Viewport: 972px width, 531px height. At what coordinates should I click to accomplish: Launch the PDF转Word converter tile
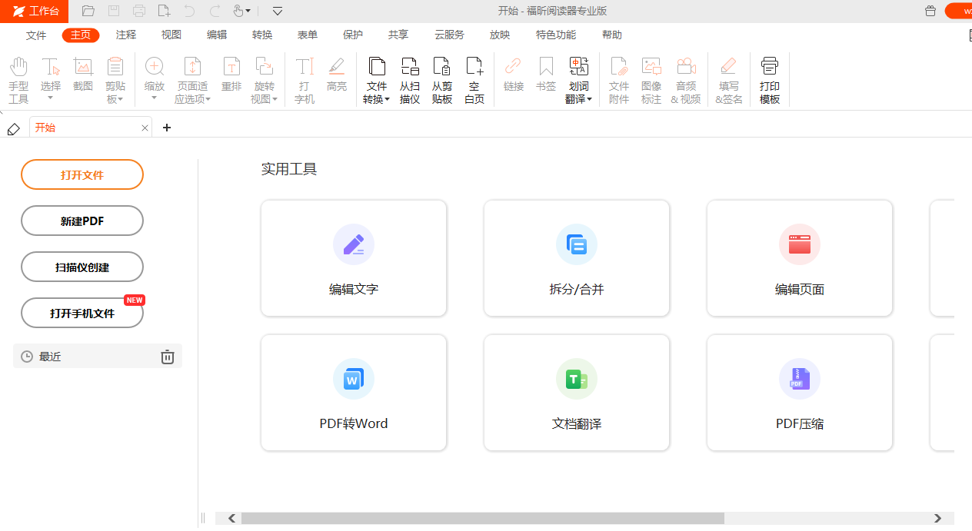[x=354, y=392]
